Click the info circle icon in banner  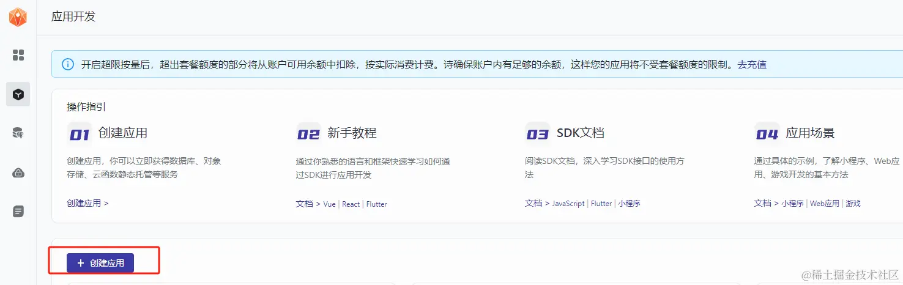coord(68,64)
